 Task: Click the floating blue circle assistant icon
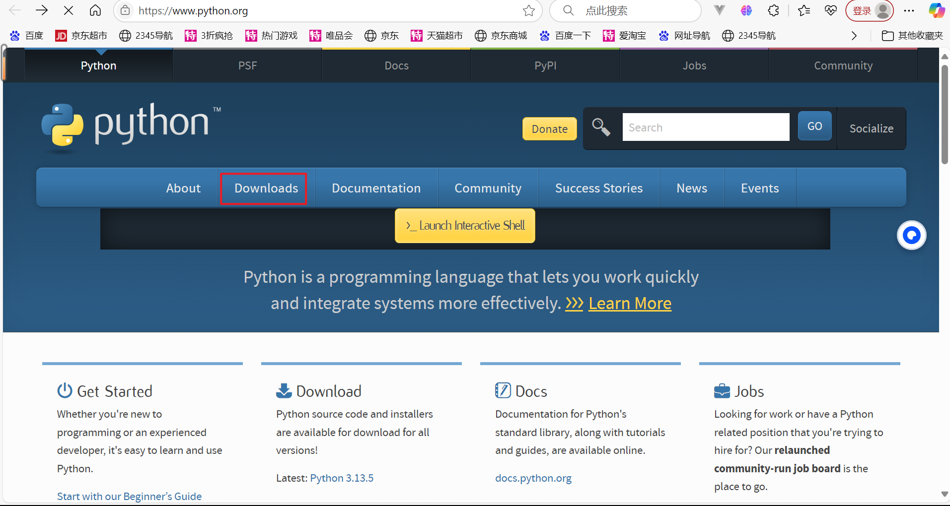click(911, 235)
